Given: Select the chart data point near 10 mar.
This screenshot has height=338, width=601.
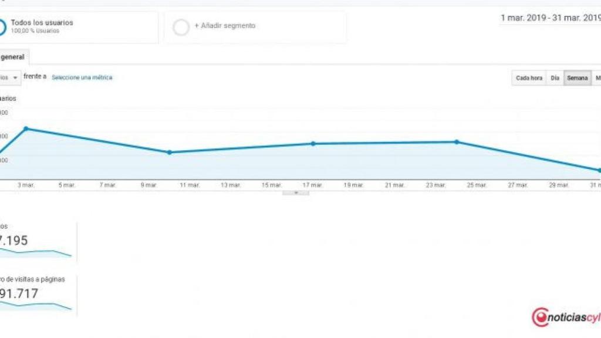Looking at the screenshot, I should click(169, 153).
